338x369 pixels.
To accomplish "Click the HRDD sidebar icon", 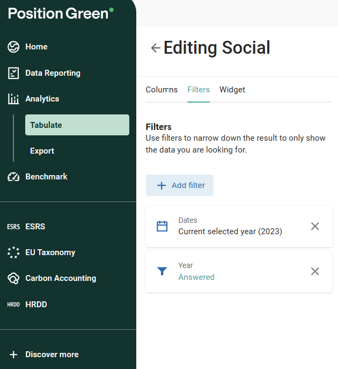I will [x=13, y=305].
